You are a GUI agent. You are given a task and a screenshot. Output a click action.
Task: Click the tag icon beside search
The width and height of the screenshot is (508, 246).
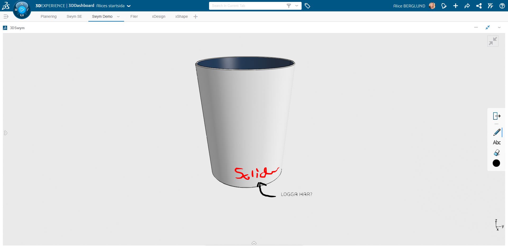click(x=307, y=6)
